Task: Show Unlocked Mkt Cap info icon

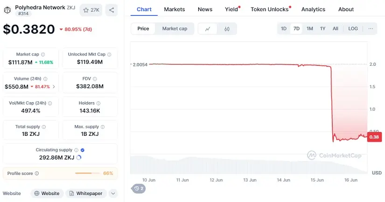Action: click(109, 55)
